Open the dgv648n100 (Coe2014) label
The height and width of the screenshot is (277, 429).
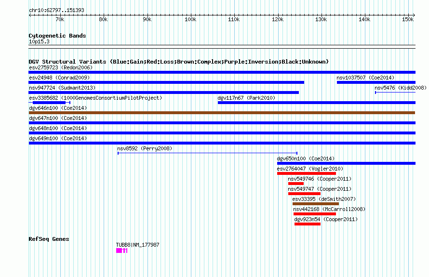coord(58,128)
